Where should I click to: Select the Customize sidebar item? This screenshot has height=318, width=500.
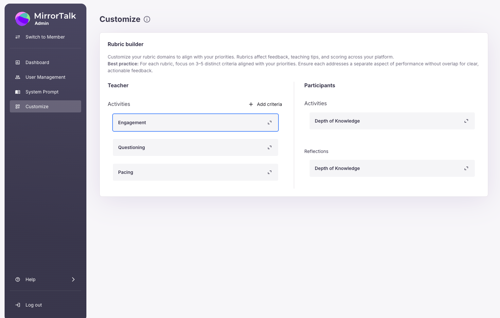point(37,107)
